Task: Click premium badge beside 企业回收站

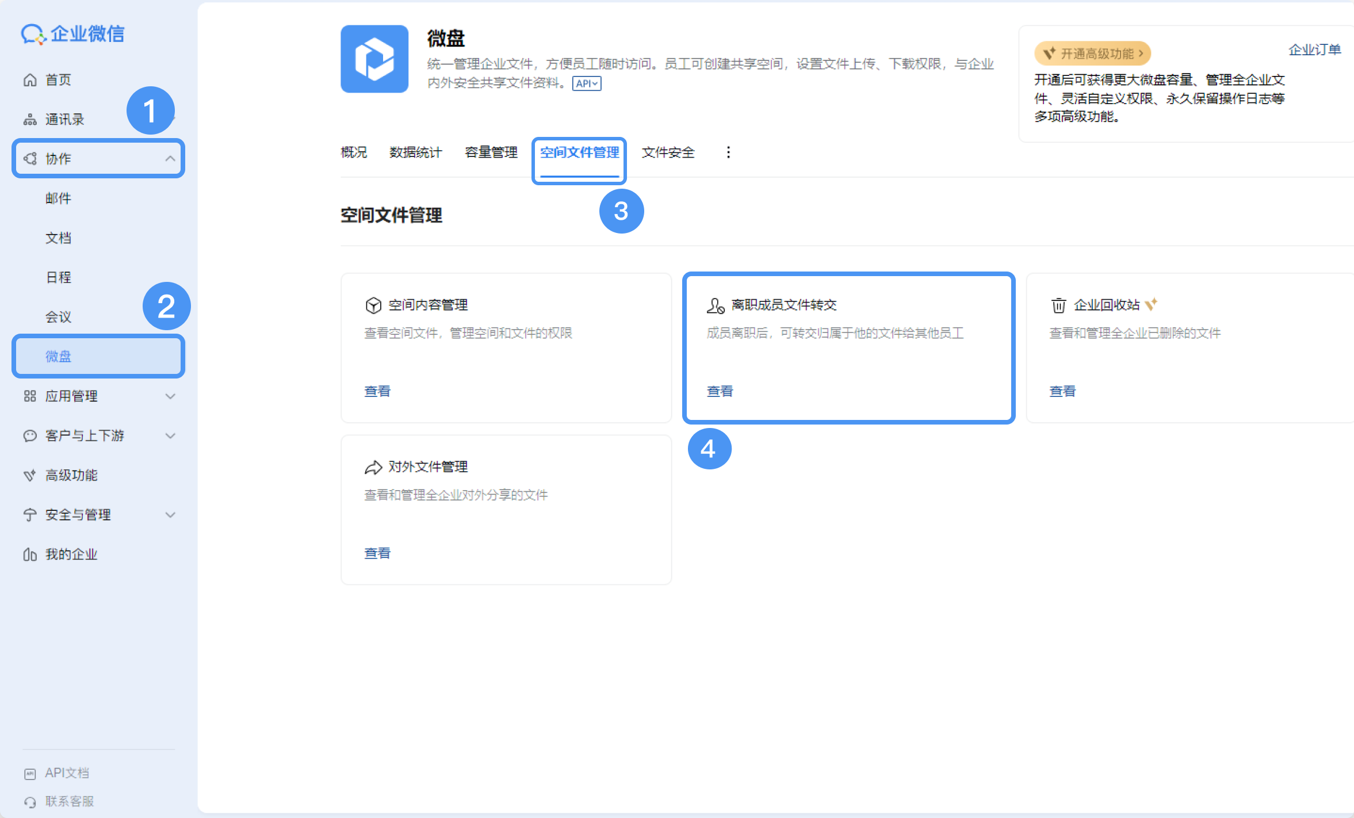Action: [1150, 304]
